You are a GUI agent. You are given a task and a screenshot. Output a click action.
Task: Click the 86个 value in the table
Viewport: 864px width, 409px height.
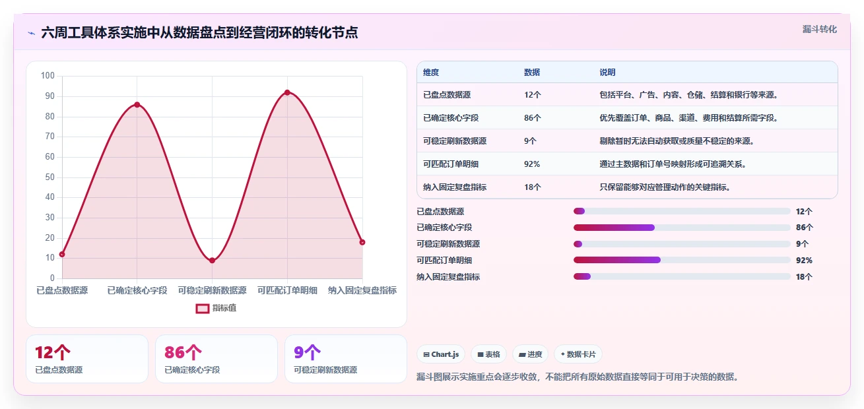pyautogui.click(x=533, y=118)
